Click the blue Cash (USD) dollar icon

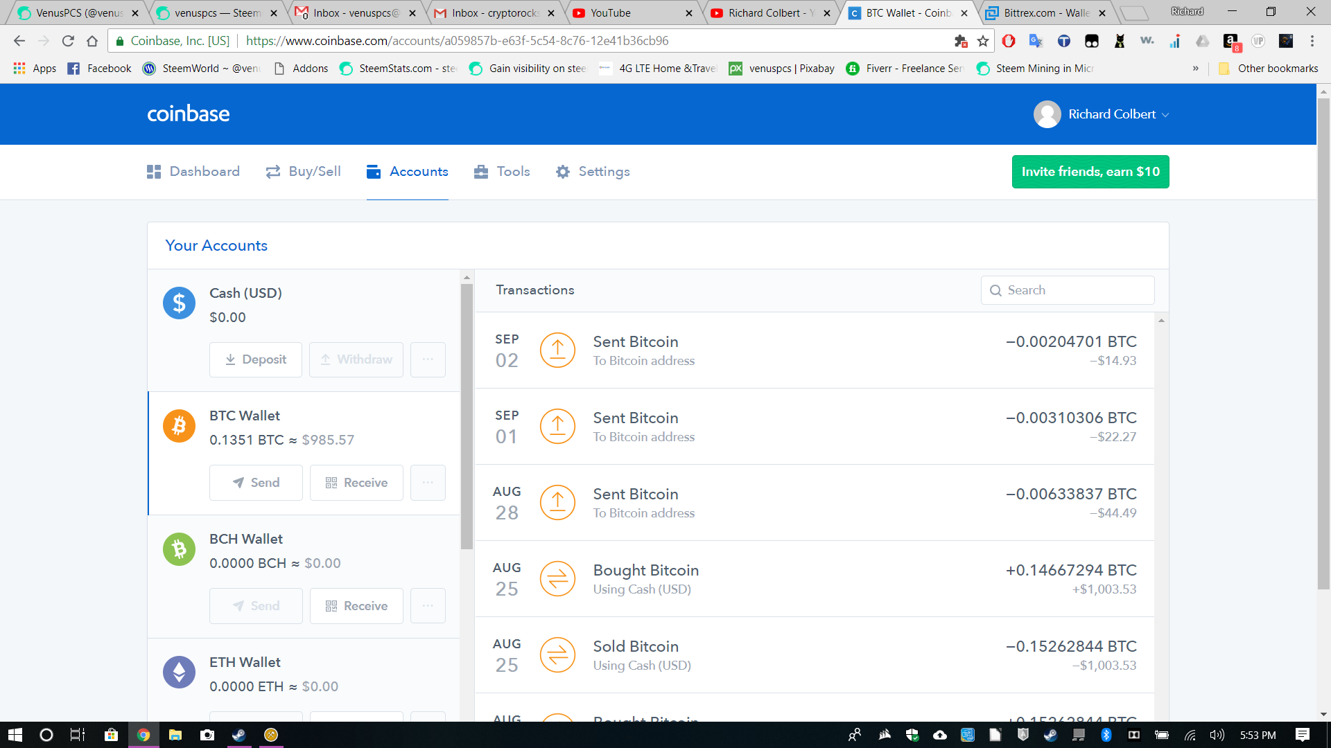pos(179,303)
